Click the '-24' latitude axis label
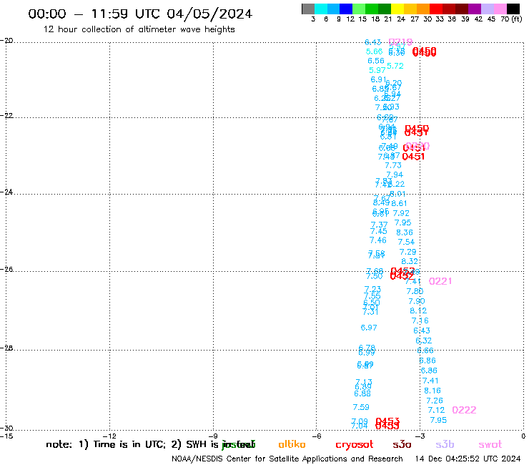Image resolution: width=529 pixels, height=465 pixels. [x=6, y=192]
